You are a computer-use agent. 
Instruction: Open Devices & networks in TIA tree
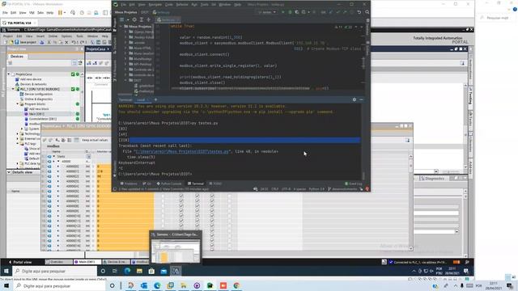pos(33,84)
